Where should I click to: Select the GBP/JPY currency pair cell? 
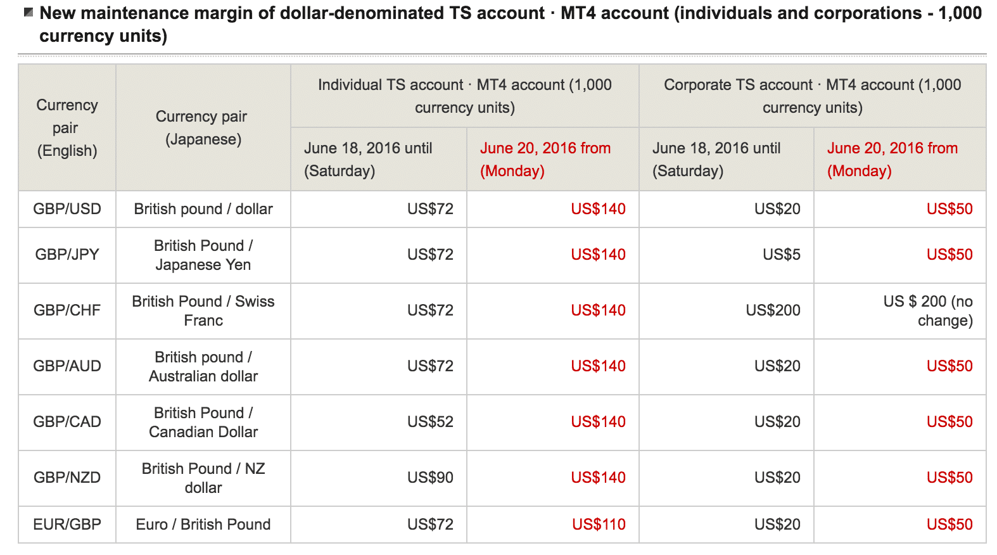(67, 255)
